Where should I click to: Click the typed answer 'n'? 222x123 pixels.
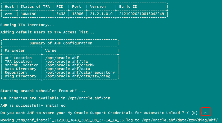205,113
